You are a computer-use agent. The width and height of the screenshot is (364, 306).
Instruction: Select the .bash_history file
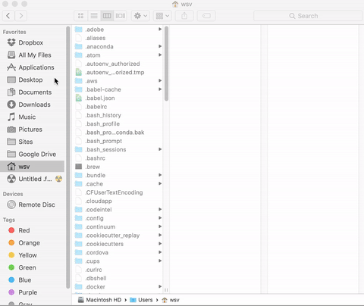(x=118, y=115)
